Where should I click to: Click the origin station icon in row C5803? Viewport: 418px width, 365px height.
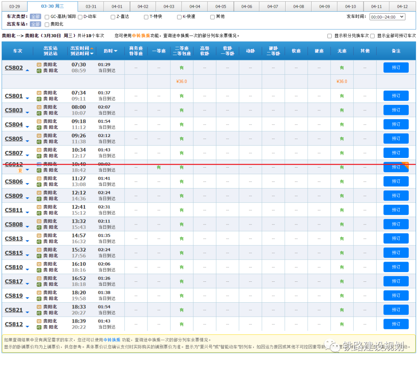click(x=39, y=107)
